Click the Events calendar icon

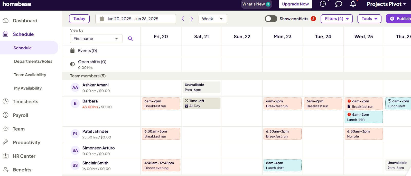72,50
